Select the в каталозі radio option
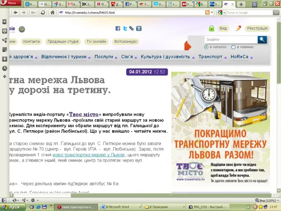The height and width of the screenshot is (211, 281). (x=206, y=47)
